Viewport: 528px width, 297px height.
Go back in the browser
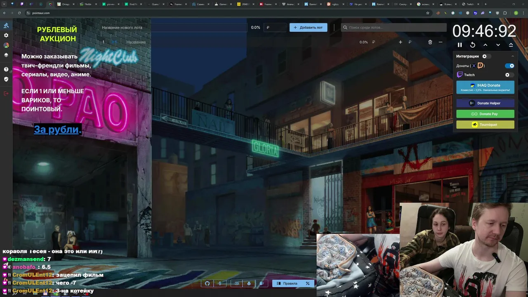(x=5, y=13)
